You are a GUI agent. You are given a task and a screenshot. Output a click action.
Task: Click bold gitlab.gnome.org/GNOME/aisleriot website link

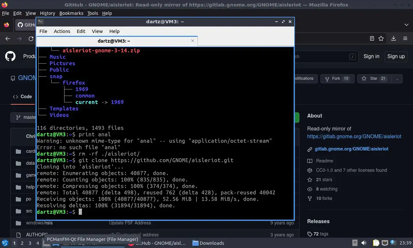tap(351, 149)
